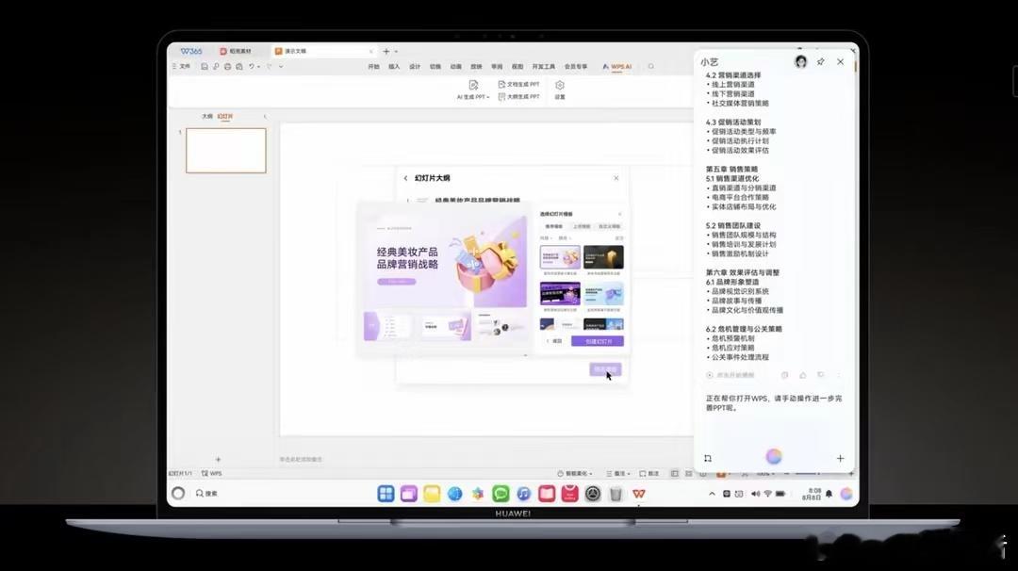Click the copy icon under the 小艺 response
The image size is (1018, 571).
pos(784,375)
